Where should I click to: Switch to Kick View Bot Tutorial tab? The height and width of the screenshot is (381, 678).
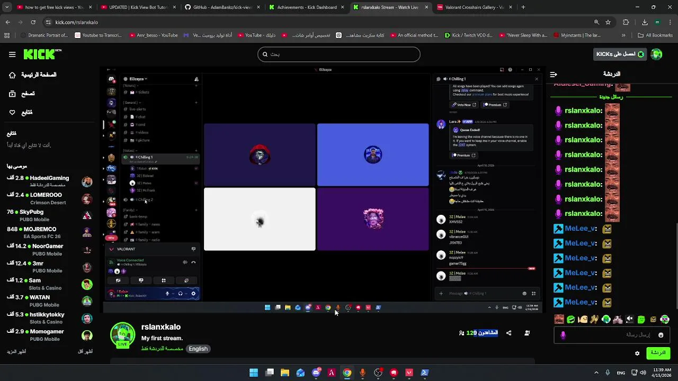click(137, 7)
